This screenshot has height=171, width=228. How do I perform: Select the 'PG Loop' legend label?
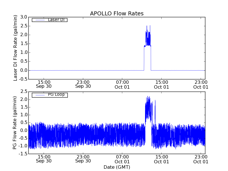(56, 95)
